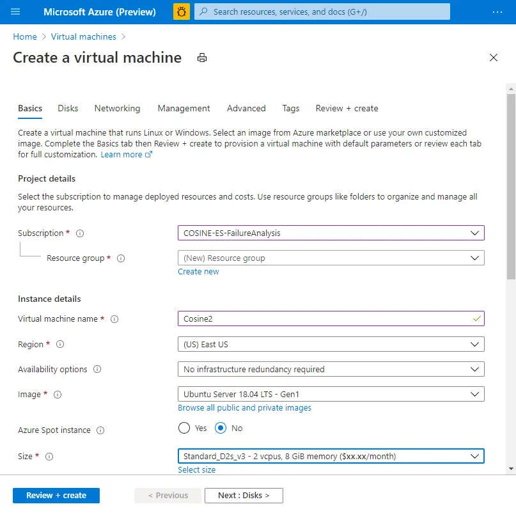Screen dimensions: 516x518
Task: View the Azure Spot instance info tooltip
Action: coord(101,430)
